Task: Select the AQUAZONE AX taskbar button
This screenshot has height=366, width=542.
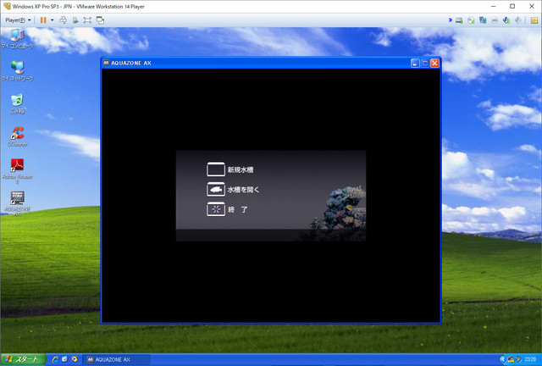Action: tap(117, 360)
